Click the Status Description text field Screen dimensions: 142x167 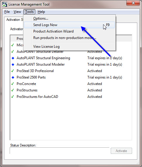click(x=60, y=151)
